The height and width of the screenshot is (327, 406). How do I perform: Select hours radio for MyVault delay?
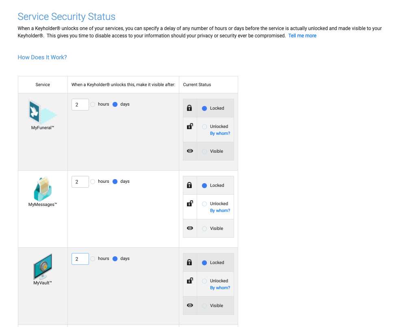point(93,259)
